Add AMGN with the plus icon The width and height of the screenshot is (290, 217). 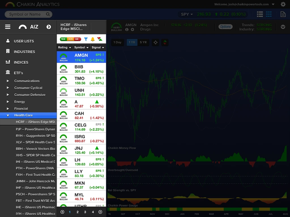click(133, 30)
